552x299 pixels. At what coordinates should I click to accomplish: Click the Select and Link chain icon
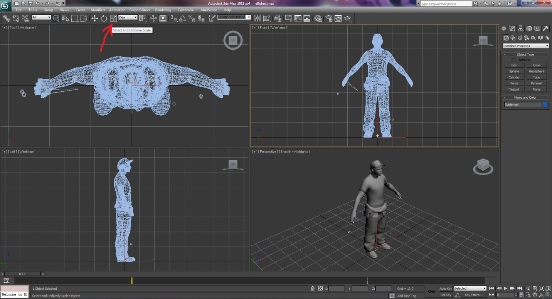click(x=7, y=18)
